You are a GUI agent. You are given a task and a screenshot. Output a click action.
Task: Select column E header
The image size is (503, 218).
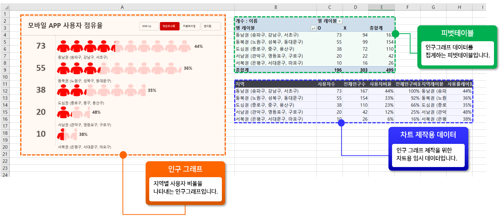click(x=382, y=7)
